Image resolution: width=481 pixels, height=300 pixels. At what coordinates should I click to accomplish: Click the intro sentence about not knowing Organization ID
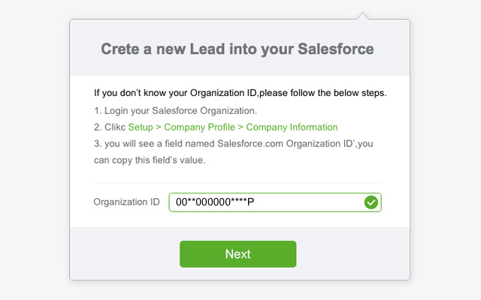(240, 94)
